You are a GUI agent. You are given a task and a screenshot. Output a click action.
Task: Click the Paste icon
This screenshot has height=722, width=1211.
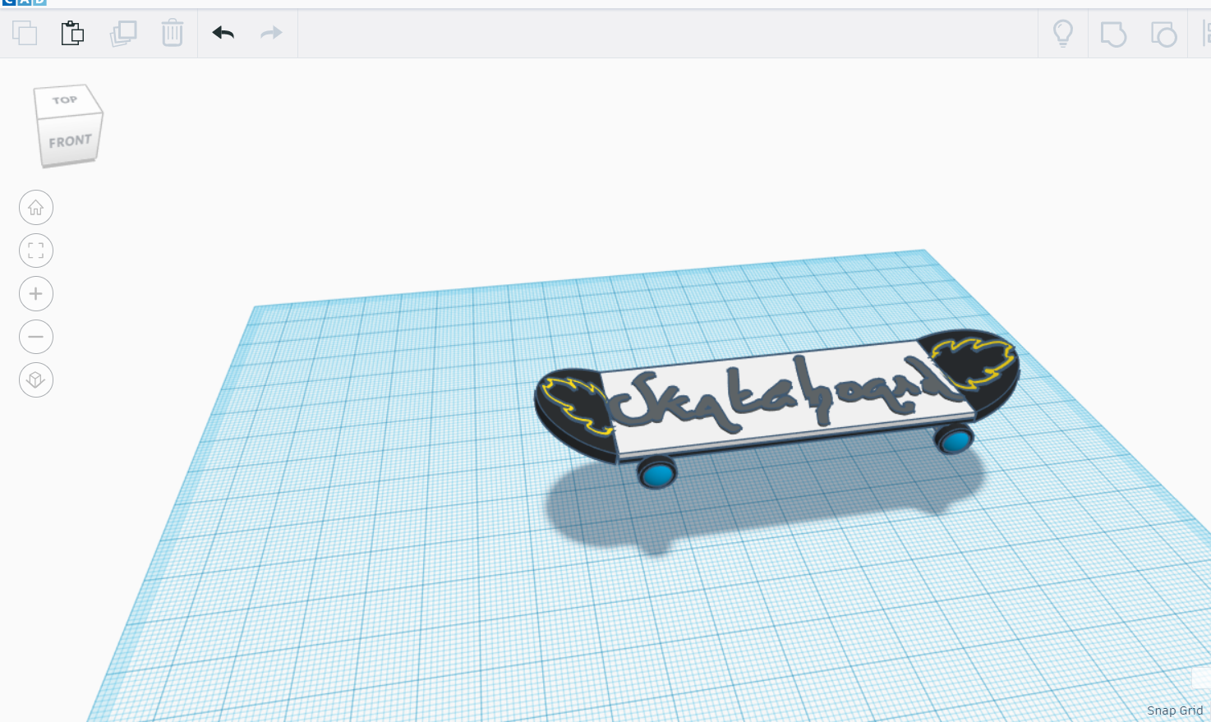72,34
